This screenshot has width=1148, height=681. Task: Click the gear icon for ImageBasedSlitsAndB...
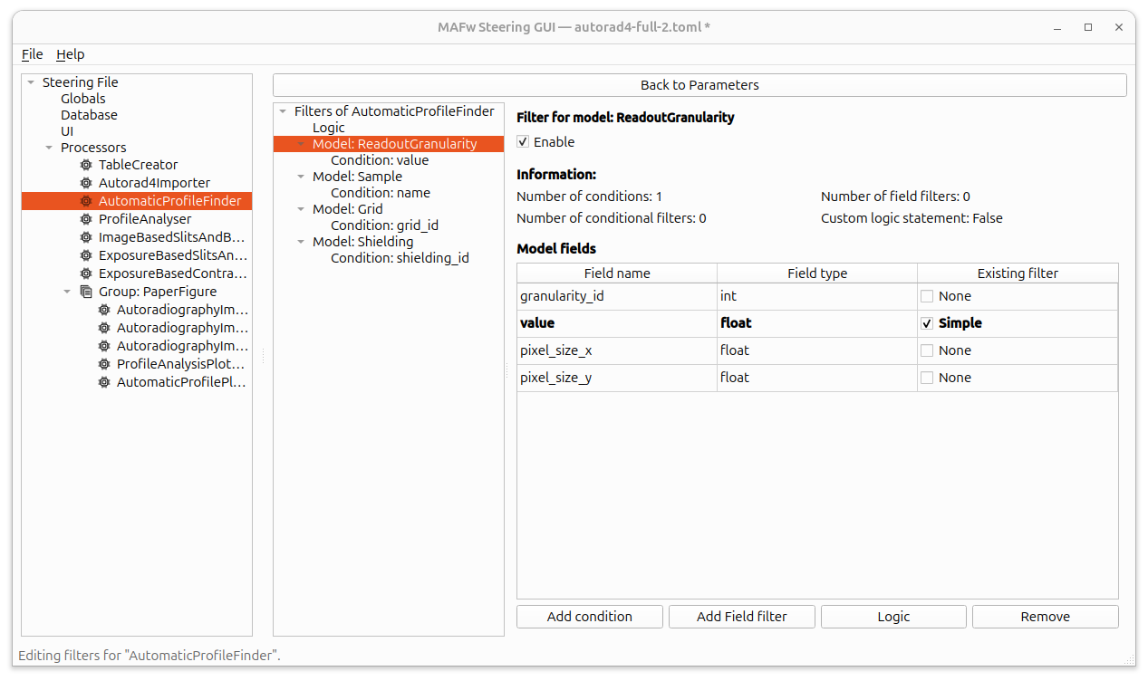(85, 237)
